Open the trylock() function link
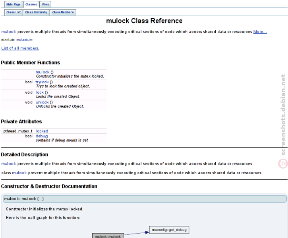This screenshot has height=238, width=288. pyautogui.click(x=42, y=82)
